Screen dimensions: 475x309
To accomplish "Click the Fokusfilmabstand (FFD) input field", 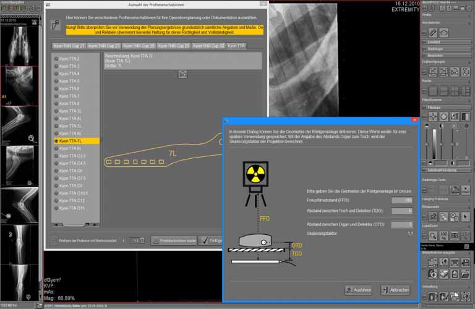I will point(402,200).
